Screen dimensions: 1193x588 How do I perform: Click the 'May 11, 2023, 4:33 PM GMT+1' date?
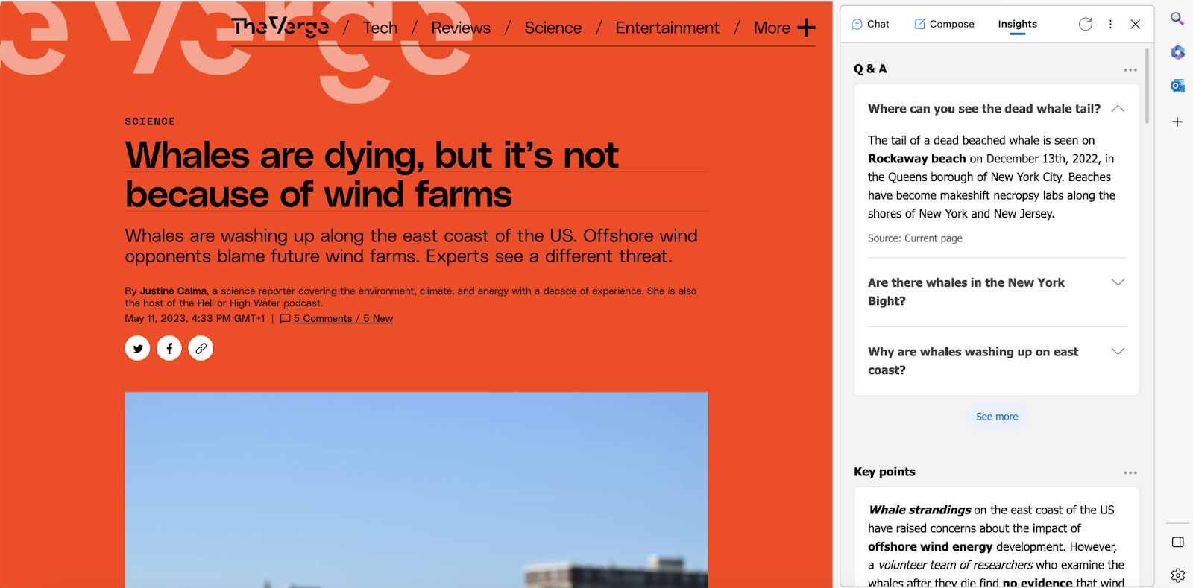click(x=195, y=319)
